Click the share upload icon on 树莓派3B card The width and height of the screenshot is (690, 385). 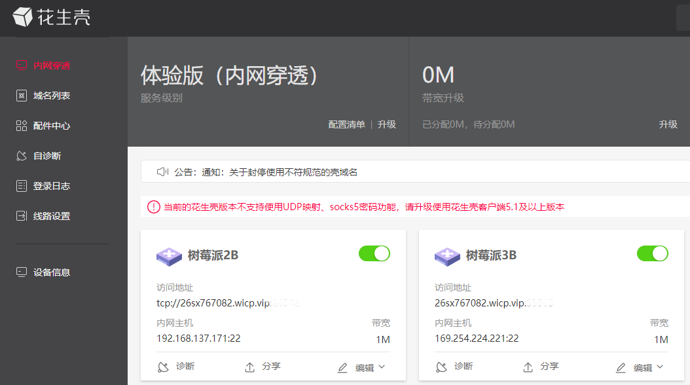[x=528, y=367]
